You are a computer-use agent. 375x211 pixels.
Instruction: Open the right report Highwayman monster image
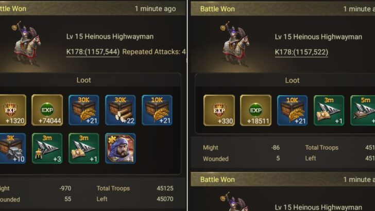pos(235,44)
